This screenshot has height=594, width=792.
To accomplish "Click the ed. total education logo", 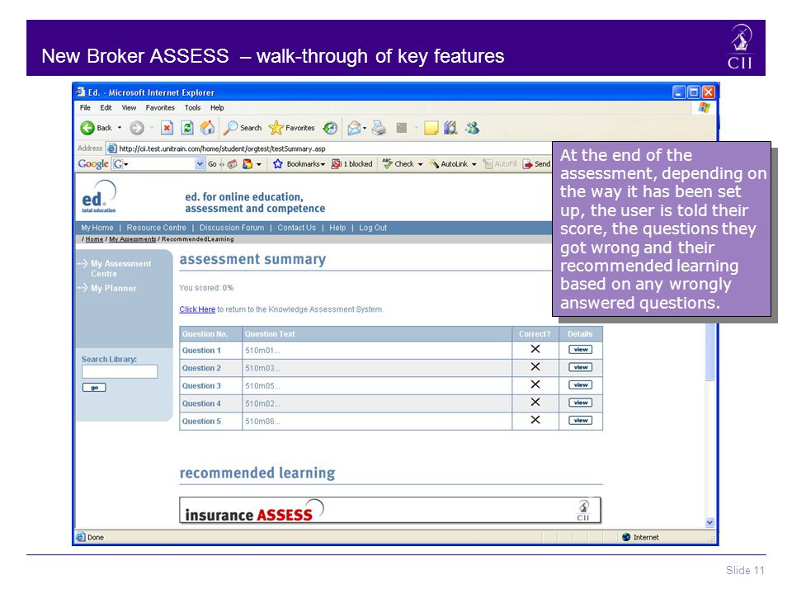I will (x=99, y=196).
